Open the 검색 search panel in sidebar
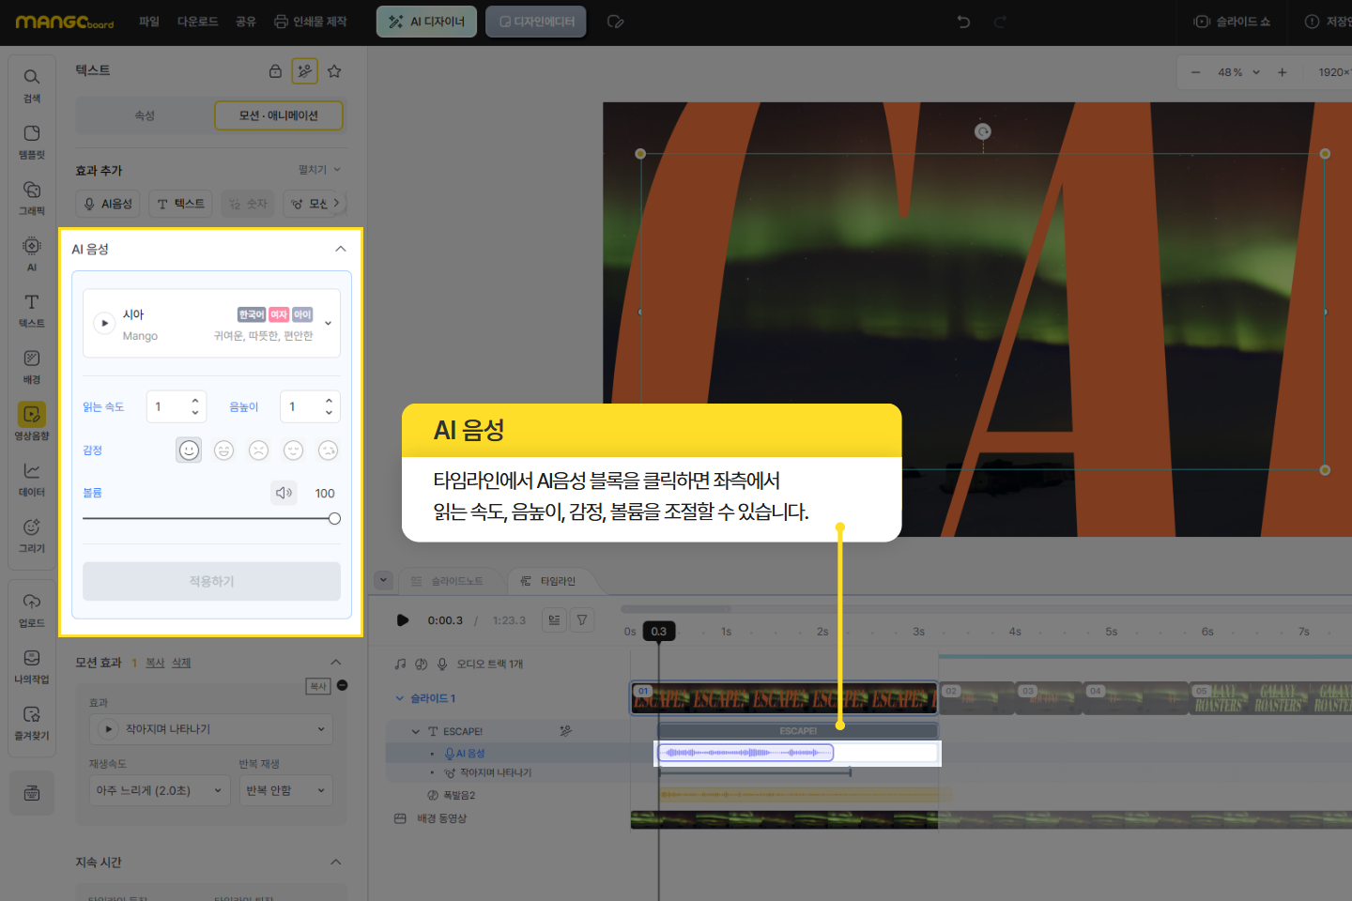Viewport: 1352px width, 901px height. [32, 84]
